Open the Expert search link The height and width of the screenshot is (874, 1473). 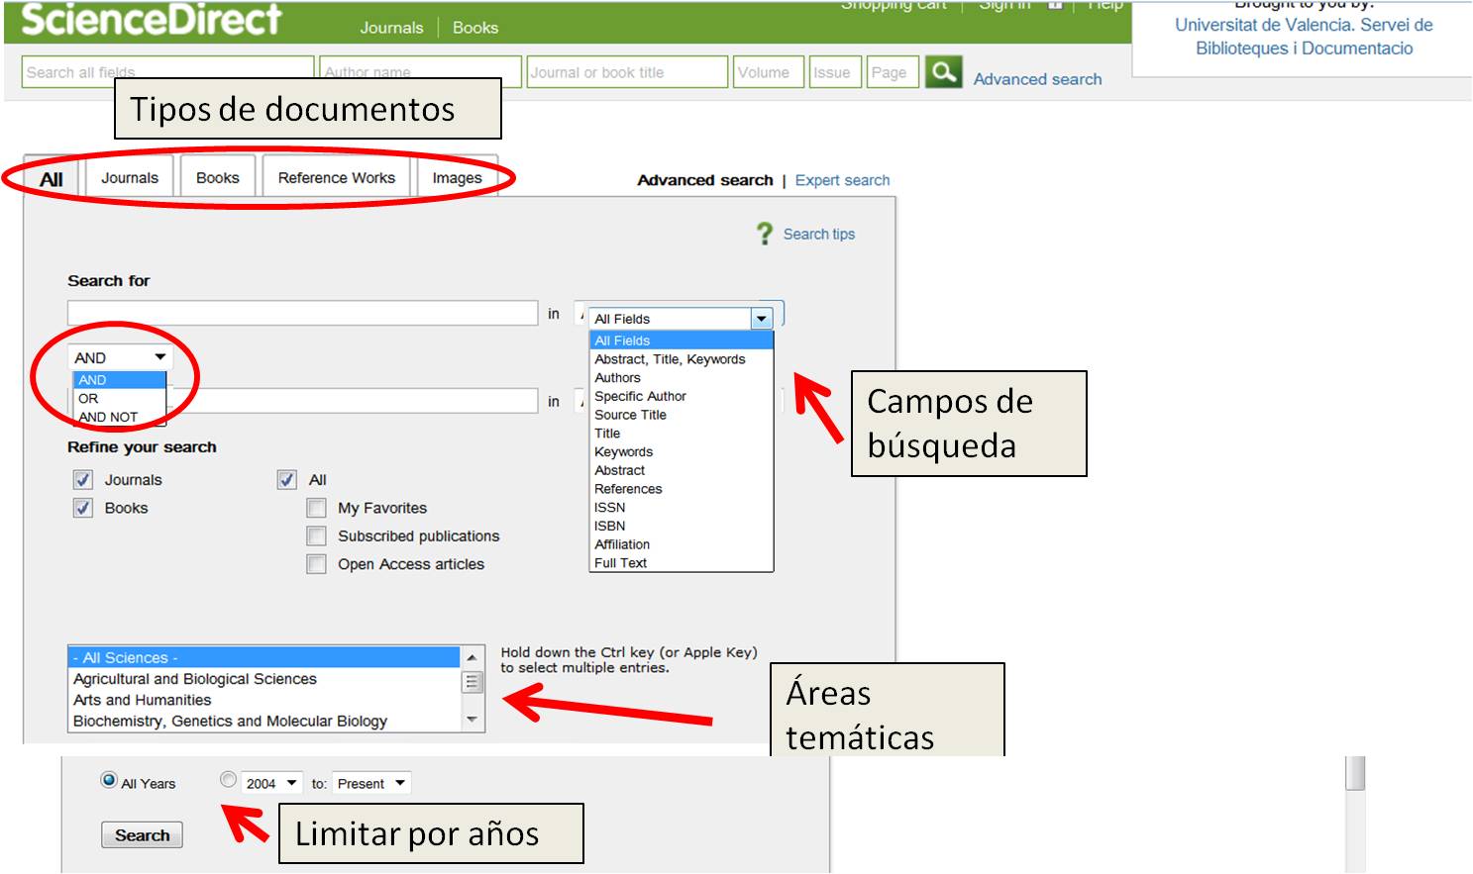click(842, 180)
